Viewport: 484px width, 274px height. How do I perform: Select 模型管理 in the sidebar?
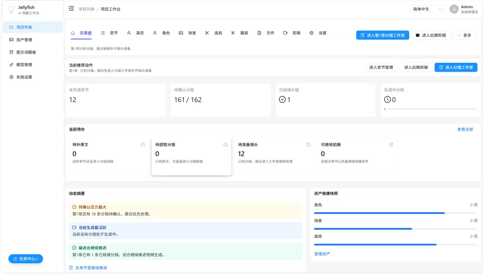point(33,65)
